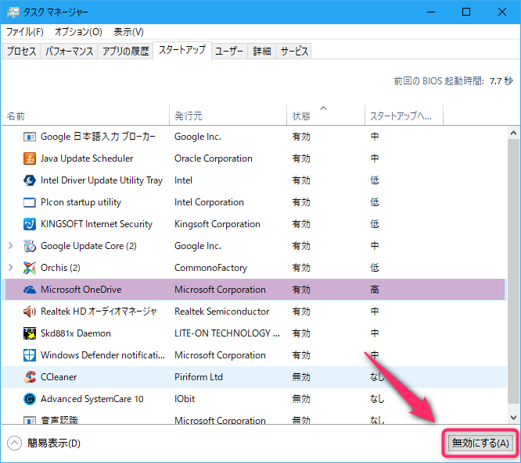Switch to the アプリの履歴 tab

click(126, 51)
